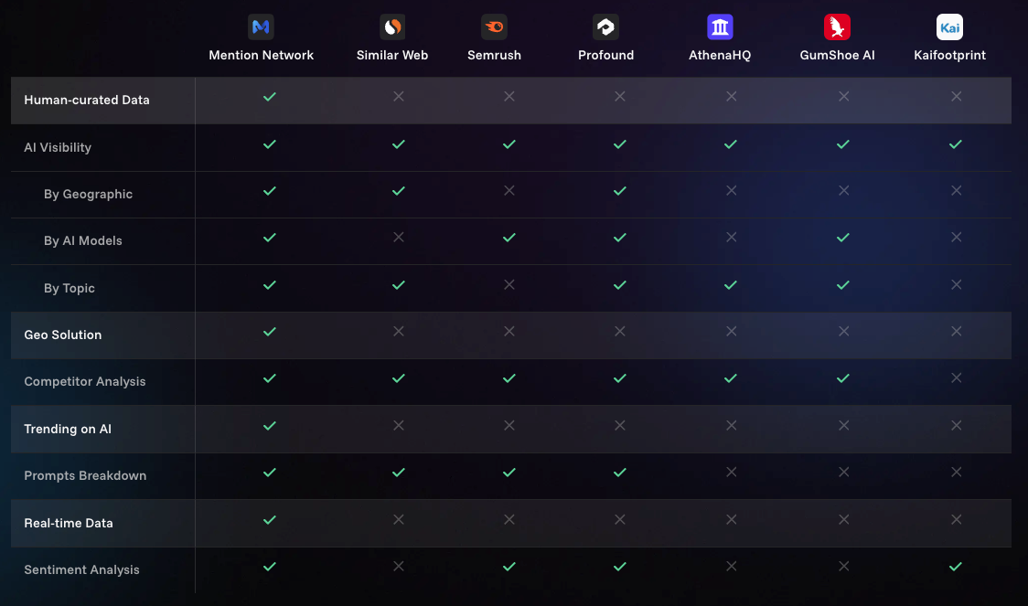Select the AI Visibility row label
1028x606 pixels.
(x=58, y=147)
